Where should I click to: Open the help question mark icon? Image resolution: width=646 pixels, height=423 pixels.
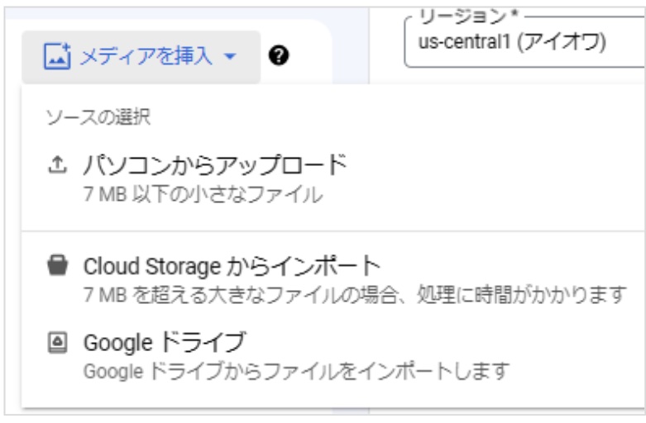(280, 56)
